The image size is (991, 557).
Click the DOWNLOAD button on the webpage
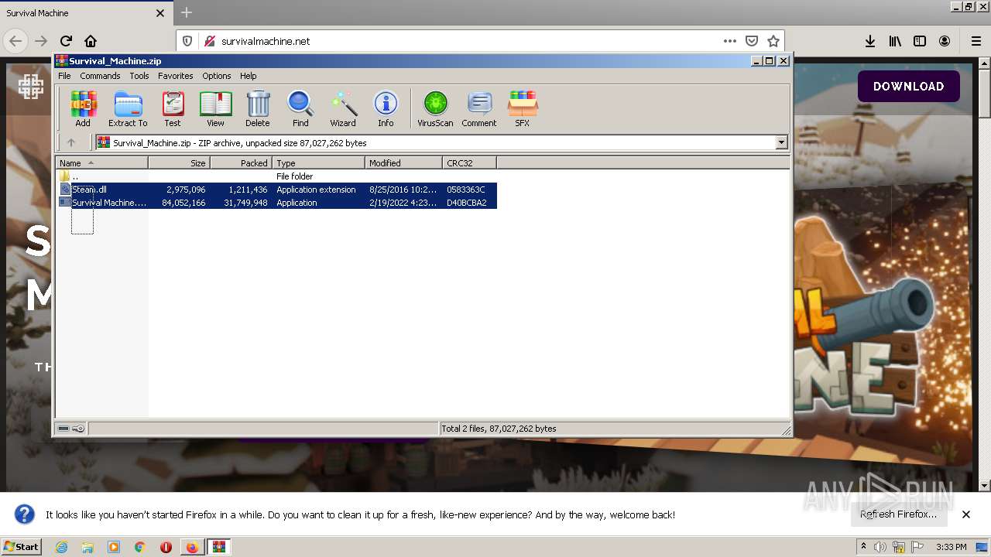[908, 87]
